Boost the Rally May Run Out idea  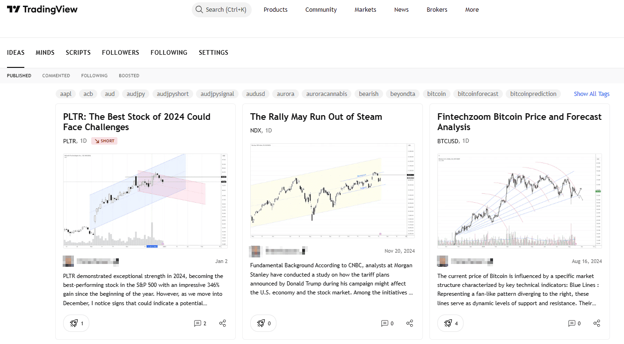coord(263,323)
